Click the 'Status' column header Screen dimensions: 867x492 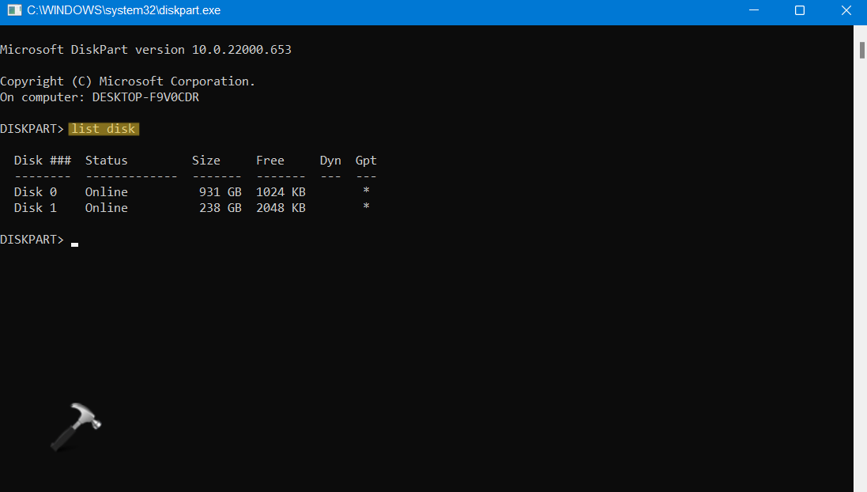[x=106, y=161]
